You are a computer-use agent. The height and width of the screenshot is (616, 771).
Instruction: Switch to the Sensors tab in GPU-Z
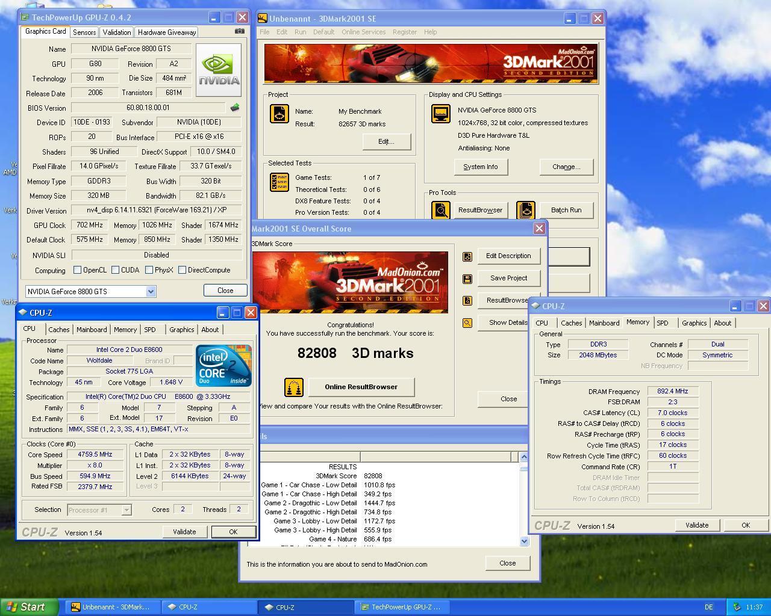tap(84, 32)
